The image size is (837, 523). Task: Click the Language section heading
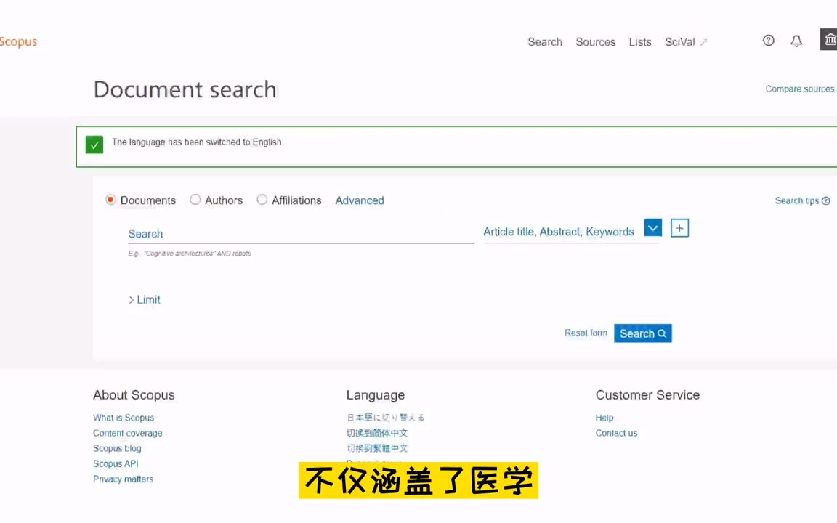click(375, 395)
